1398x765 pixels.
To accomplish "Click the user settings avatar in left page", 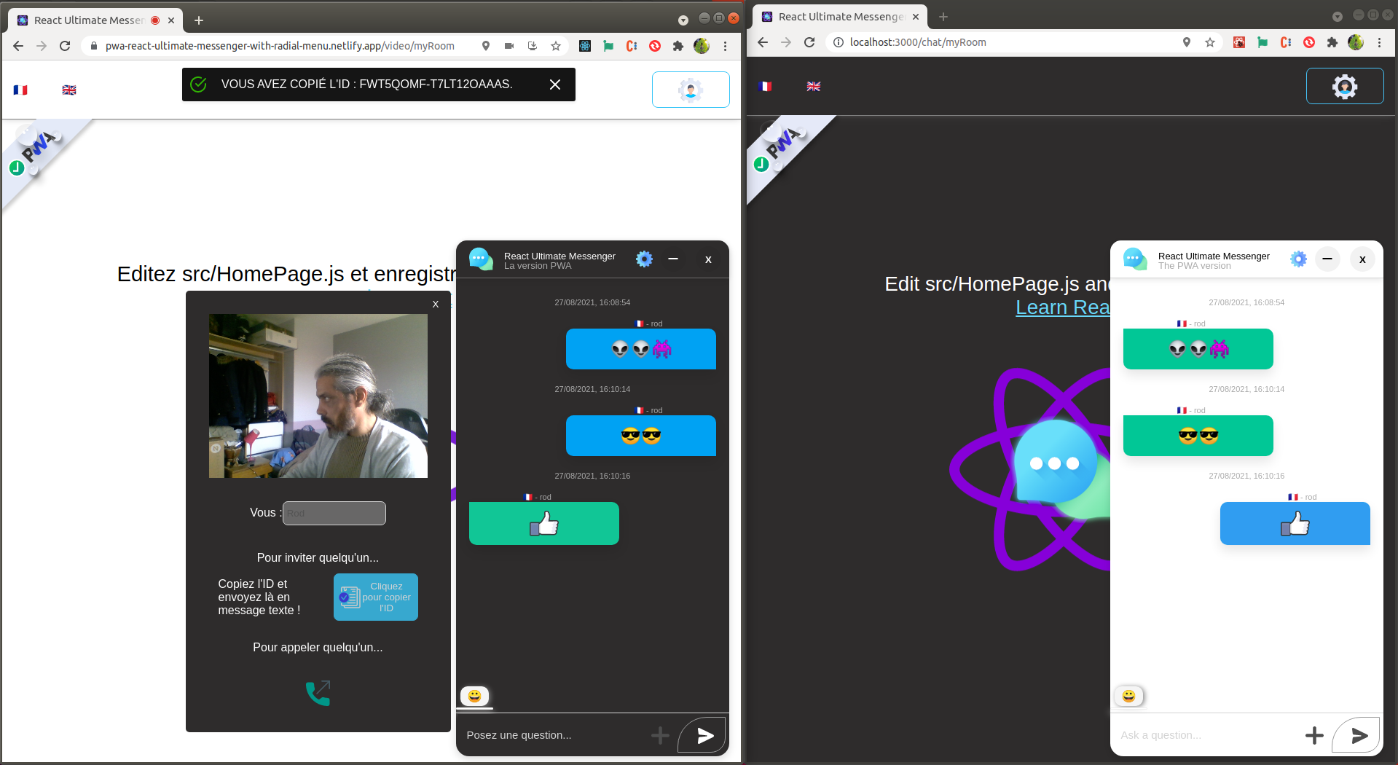I will pyautogui.click(x=690, y=90).
